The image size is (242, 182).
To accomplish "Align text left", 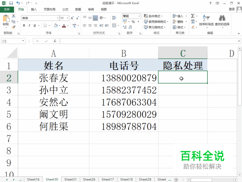I will [85, 25].
